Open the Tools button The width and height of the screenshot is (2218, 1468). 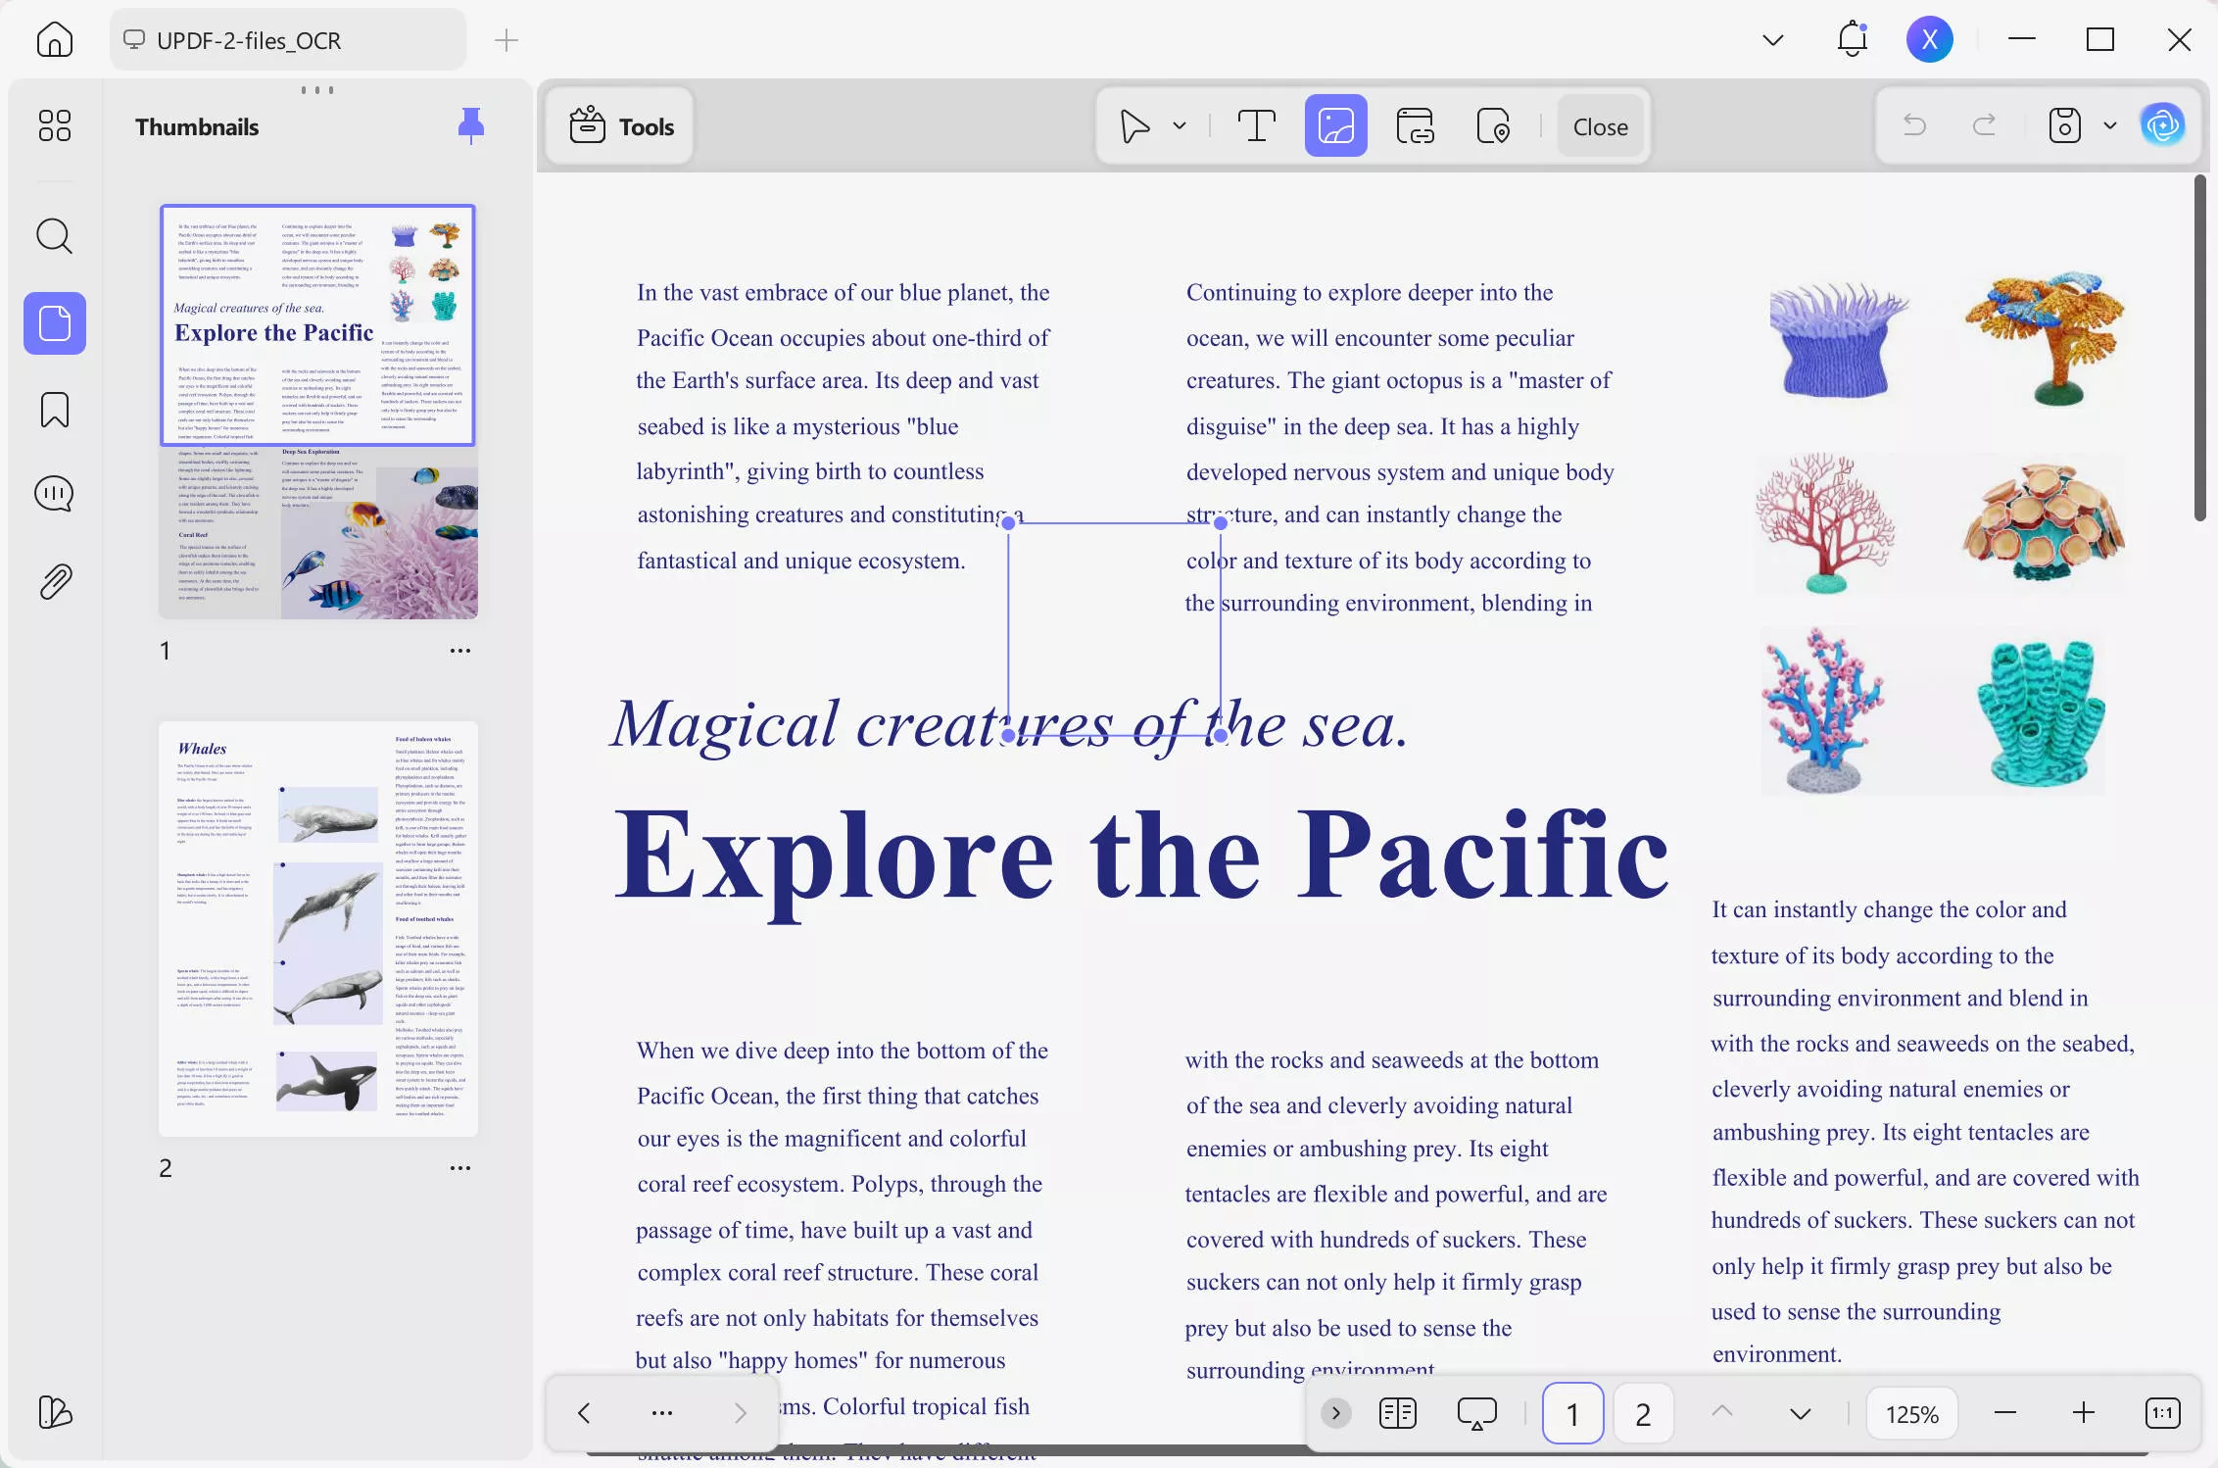[x=621, y=126]
